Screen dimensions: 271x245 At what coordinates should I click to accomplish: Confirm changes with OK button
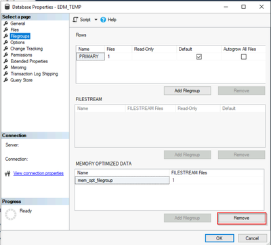pos(220,238)
